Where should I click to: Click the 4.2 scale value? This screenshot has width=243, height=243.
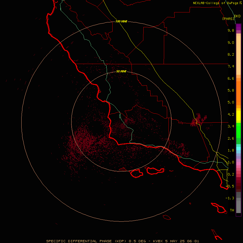tap(231, 114)
